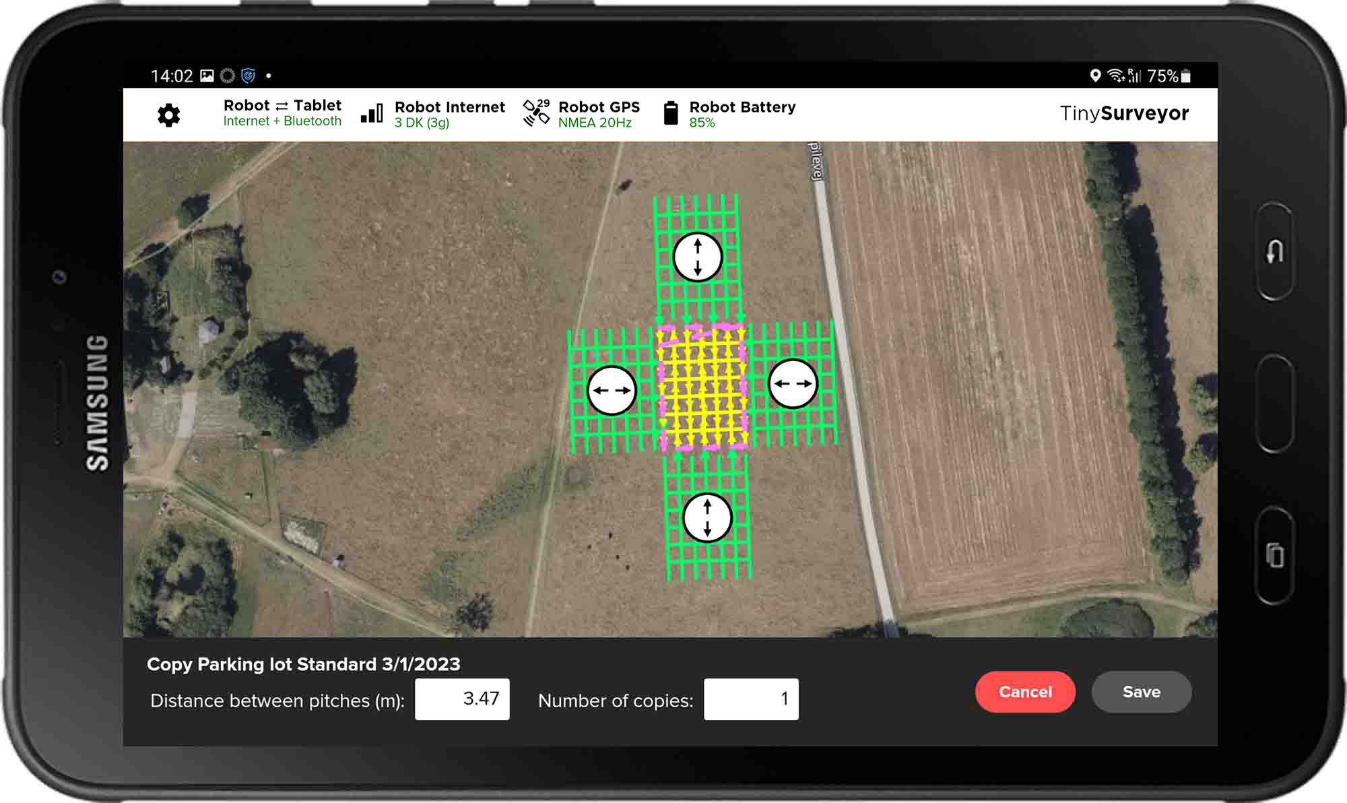Screen dimensions: 1347x803
Task: Click the Robot GPS satellite icon
Action: tap(535, 113)
